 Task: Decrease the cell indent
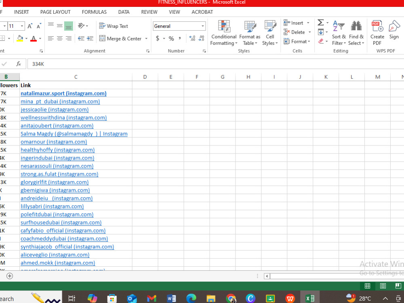tap(81, 39)
